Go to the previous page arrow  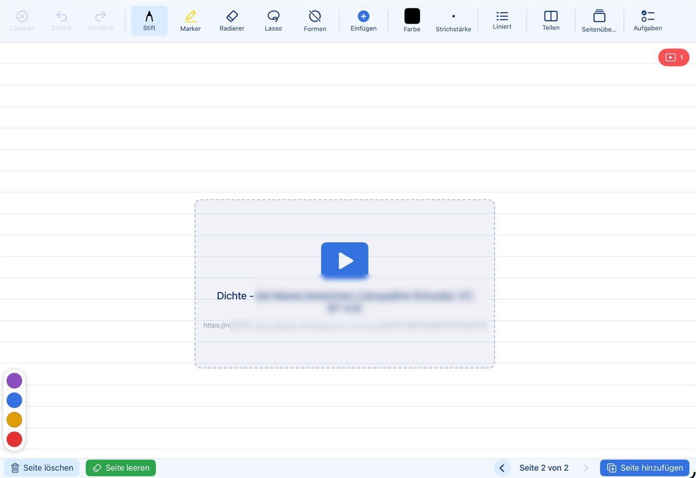(x=502, y=468)
